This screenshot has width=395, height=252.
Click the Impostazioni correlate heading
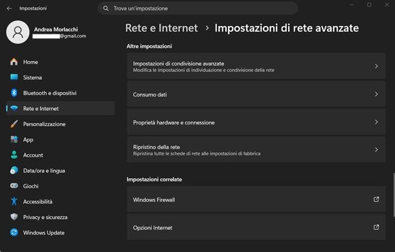click(154, 179)
